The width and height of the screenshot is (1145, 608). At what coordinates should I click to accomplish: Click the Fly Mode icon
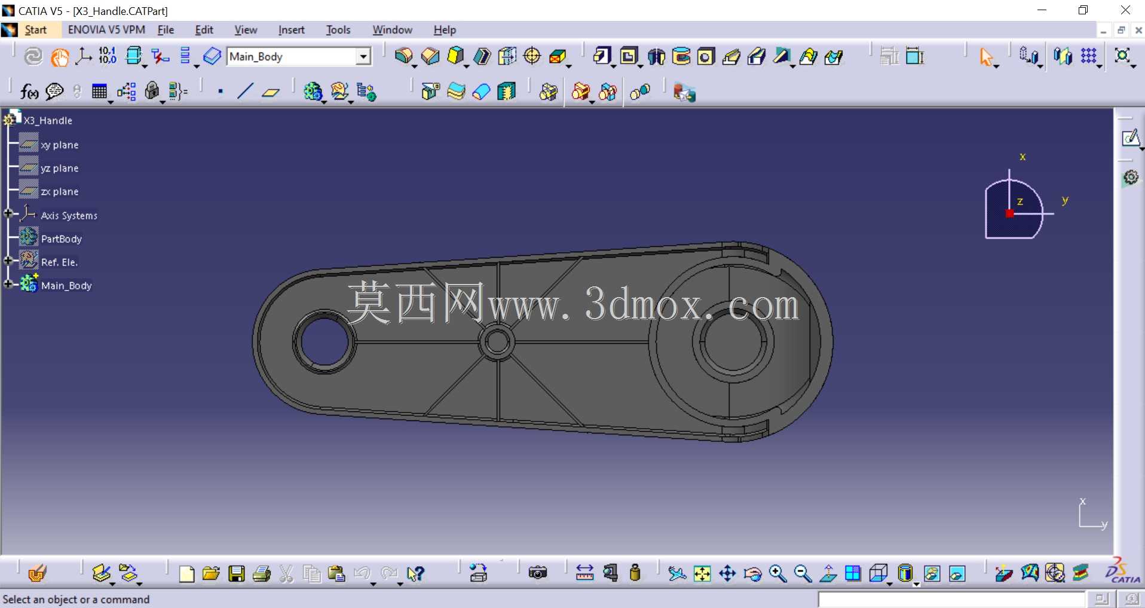coord(677,573)
